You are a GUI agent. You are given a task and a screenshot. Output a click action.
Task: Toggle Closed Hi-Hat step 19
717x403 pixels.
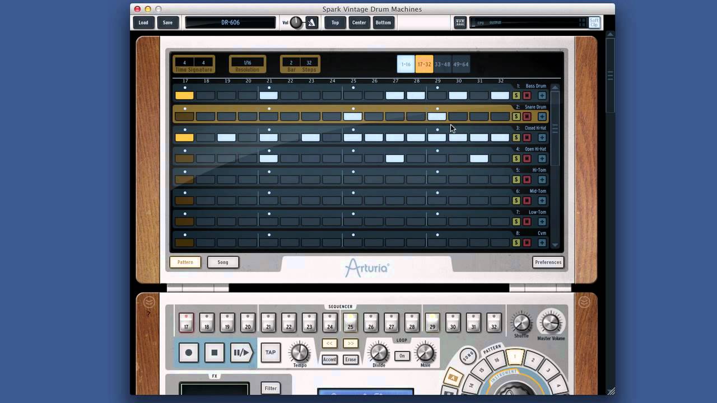[x=226, y=138]
